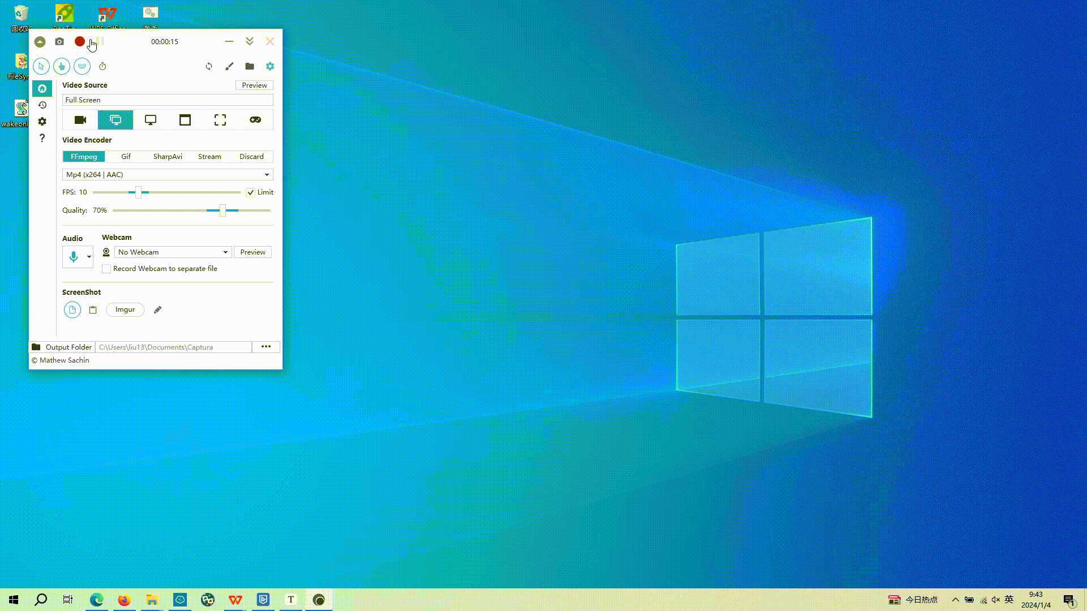Click the camera screenshot icon

click(x=59, y=42)
